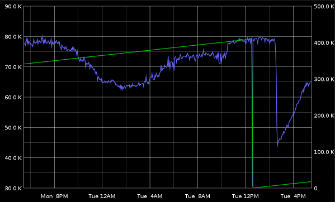Viewport: 335px width, 202px height.
Task: Click the Tue 4AM time label
Action: 150,196
